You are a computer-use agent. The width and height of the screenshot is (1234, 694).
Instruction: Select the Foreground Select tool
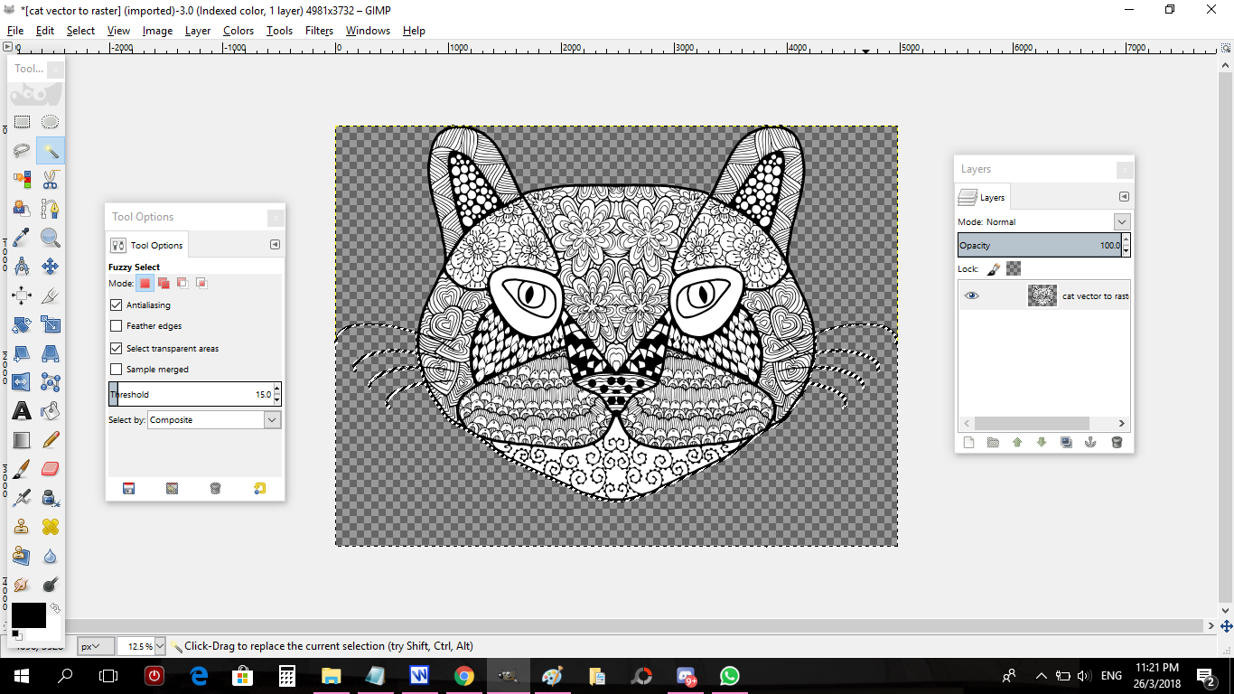pos(22,209)
